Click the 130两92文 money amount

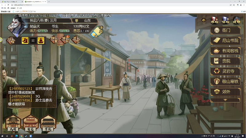tap(81, 26)
